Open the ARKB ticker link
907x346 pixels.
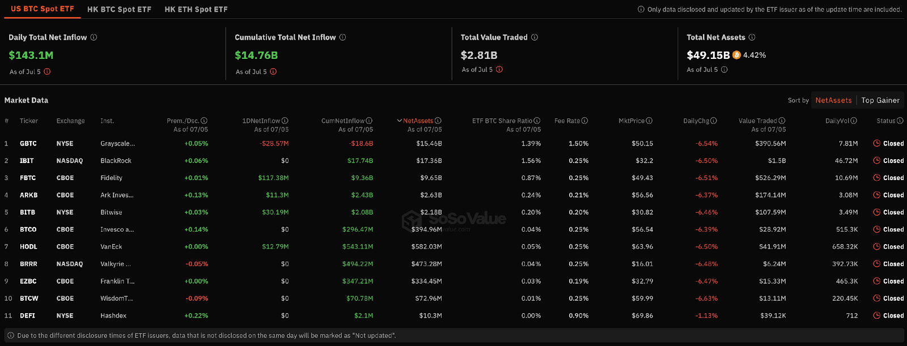(x=29, y=195)
